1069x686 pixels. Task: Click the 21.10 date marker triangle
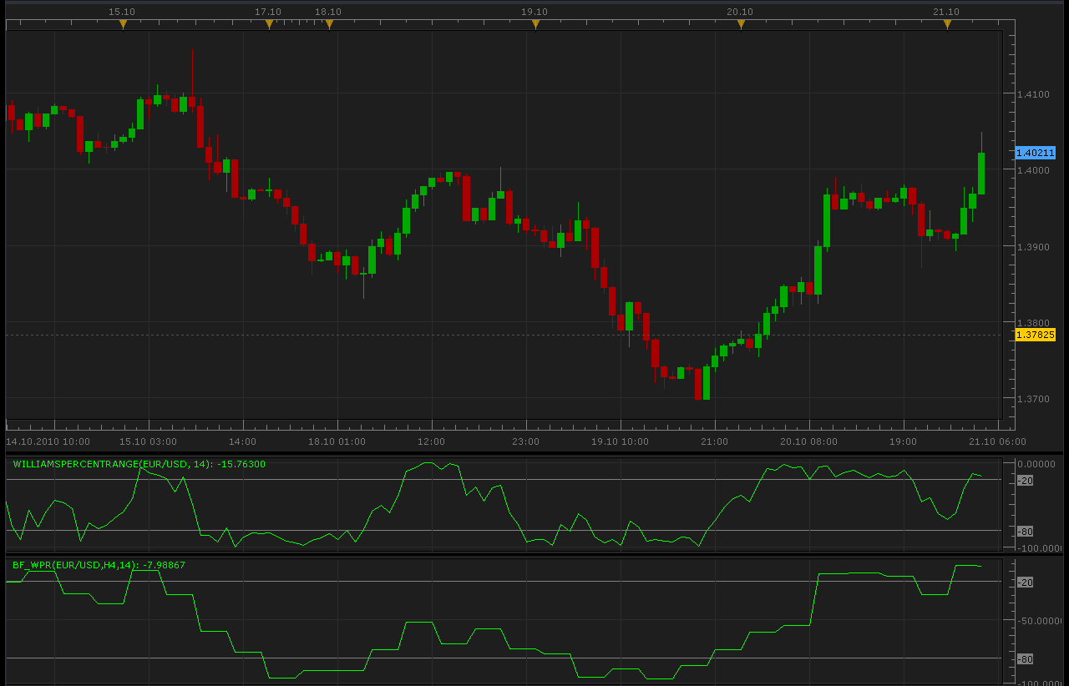click(x=947, y=24)
